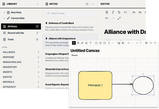Choose the rounded corner edge style
Image resolution: width=159 pixels, height=109 pixels.
pos(141,43)
